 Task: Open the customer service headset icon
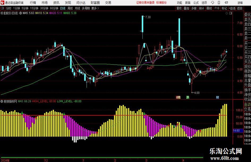pyautogui.click(x=212, y=3)
